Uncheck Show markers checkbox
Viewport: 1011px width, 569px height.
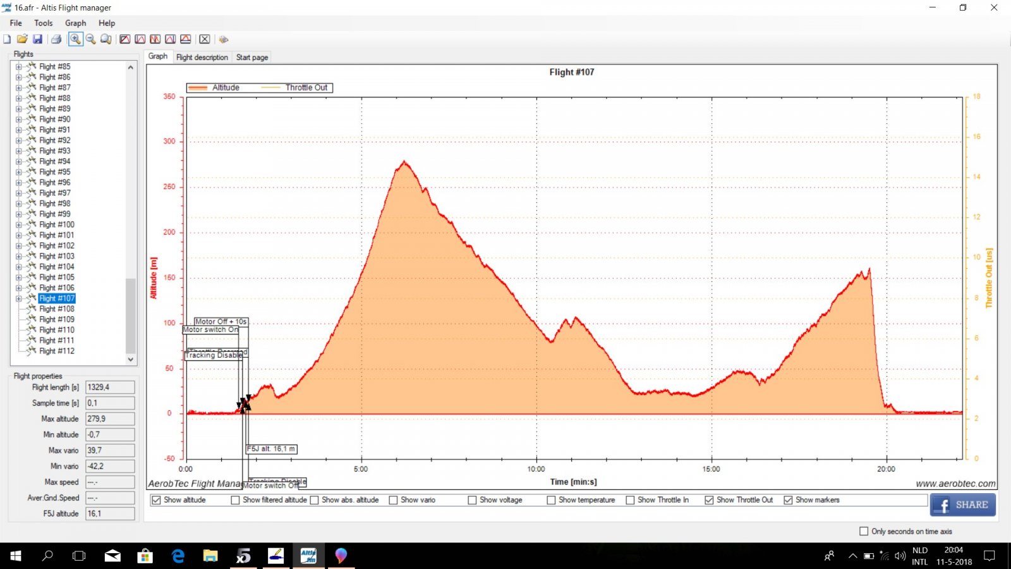point(788,500)
